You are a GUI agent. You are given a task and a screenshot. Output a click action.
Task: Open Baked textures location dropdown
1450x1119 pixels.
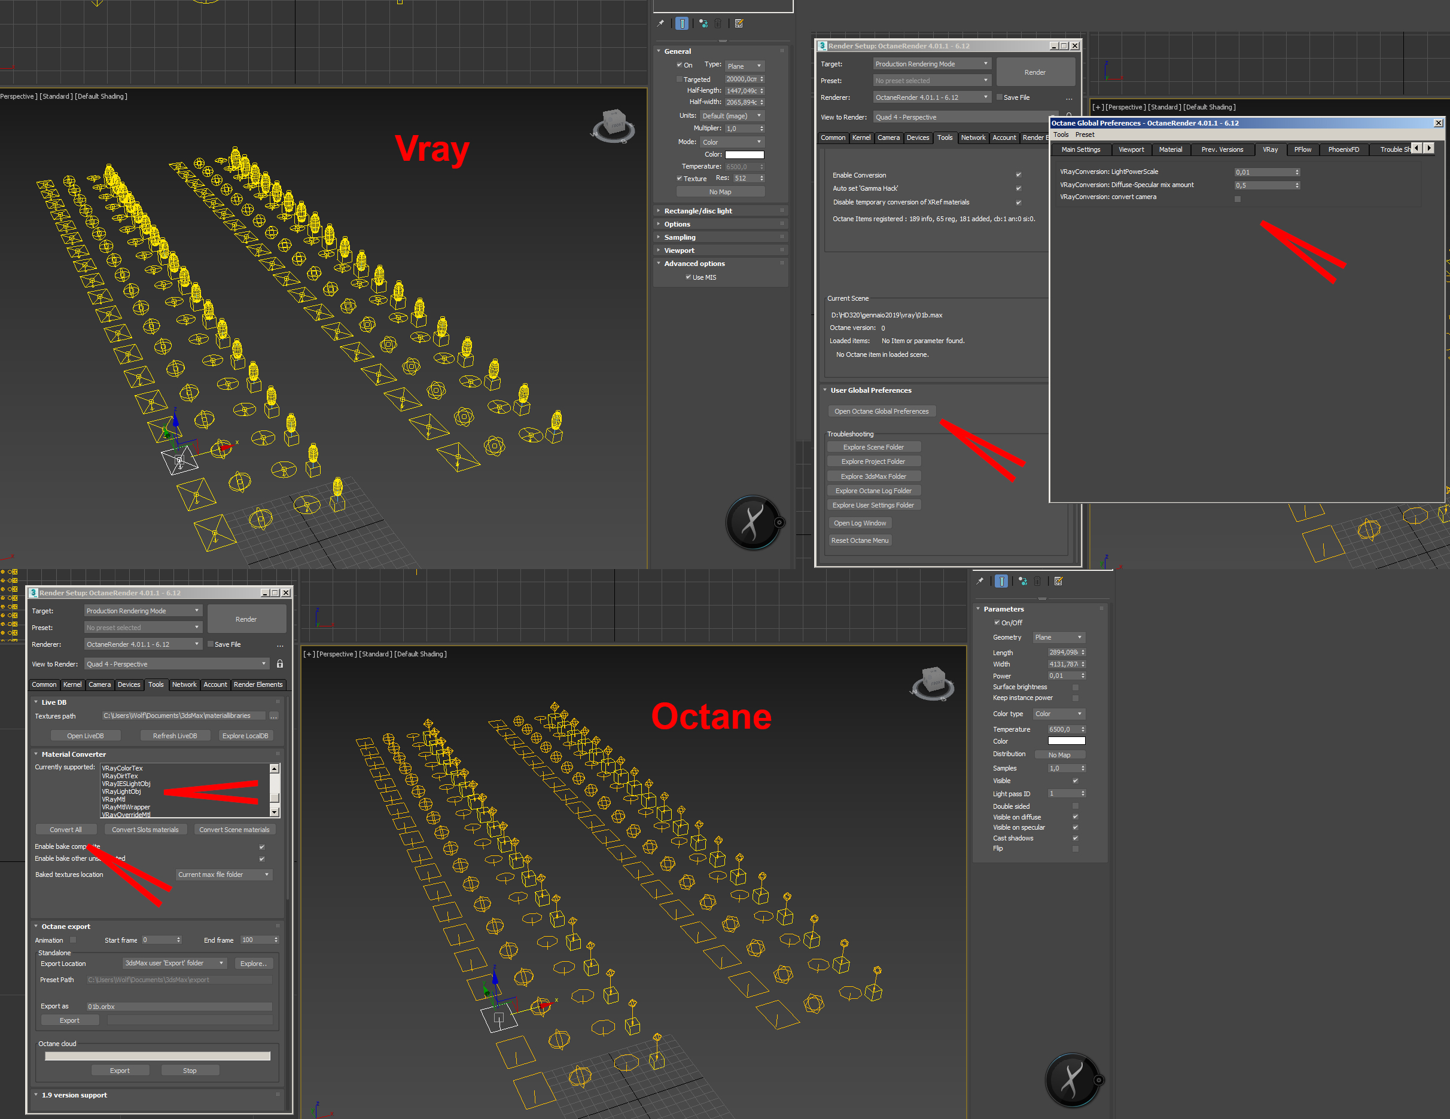coord(224,875)
